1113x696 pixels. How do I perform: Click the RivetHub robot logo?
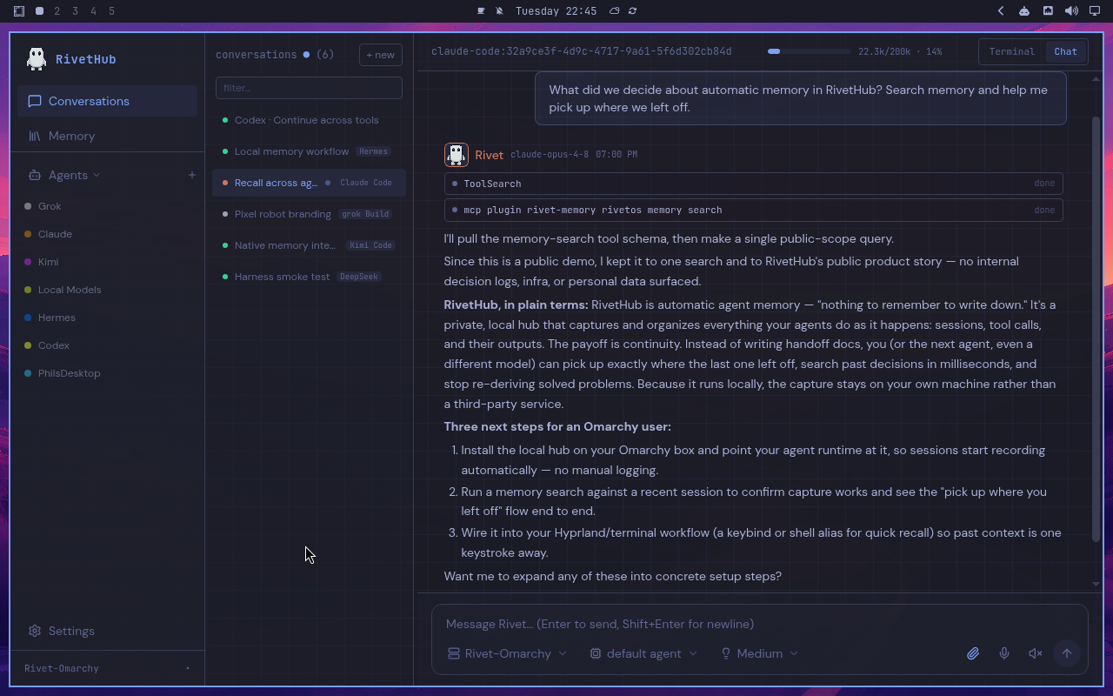pos(37,58)
